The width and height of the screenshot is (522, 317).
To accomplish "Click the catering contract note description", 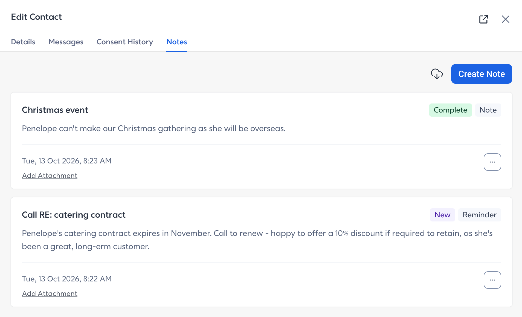I will (257, 240).
